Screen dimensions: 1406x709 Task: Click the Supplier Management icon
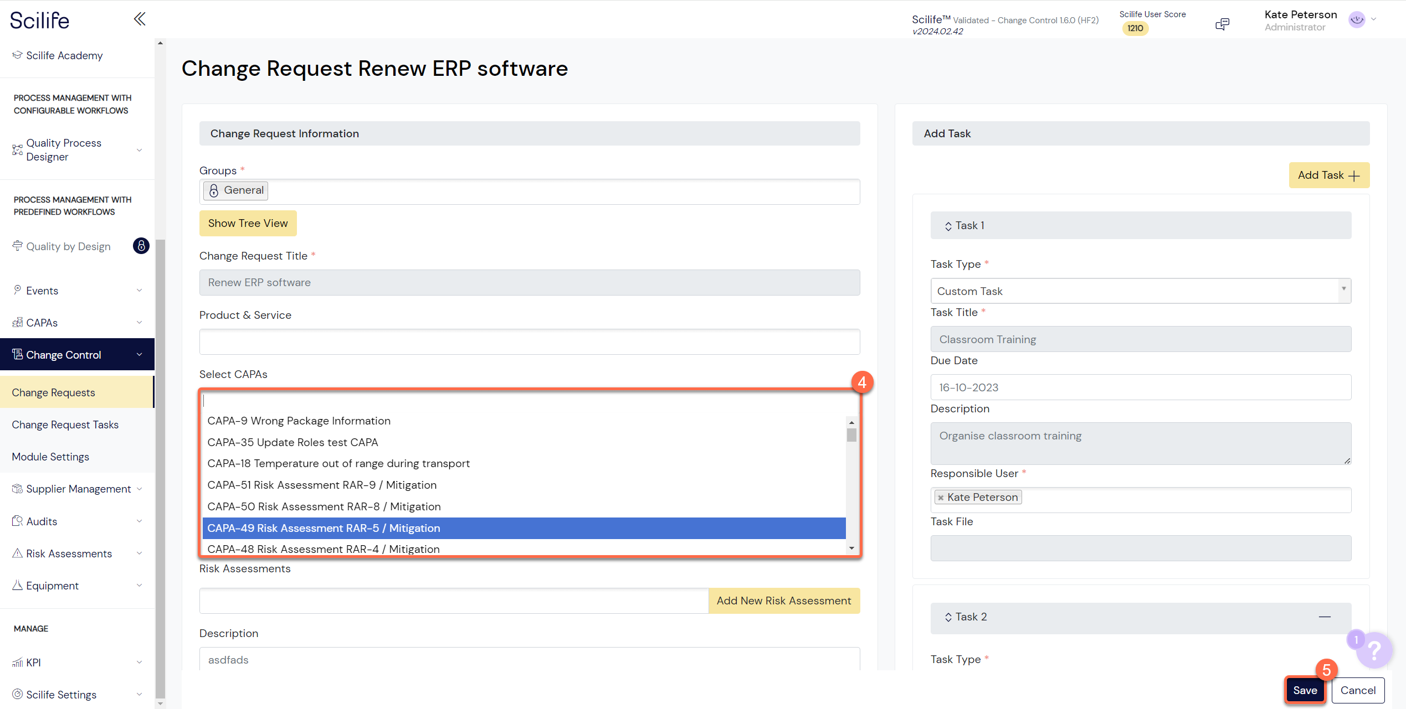pyautogui.click(x=18, y=489)
